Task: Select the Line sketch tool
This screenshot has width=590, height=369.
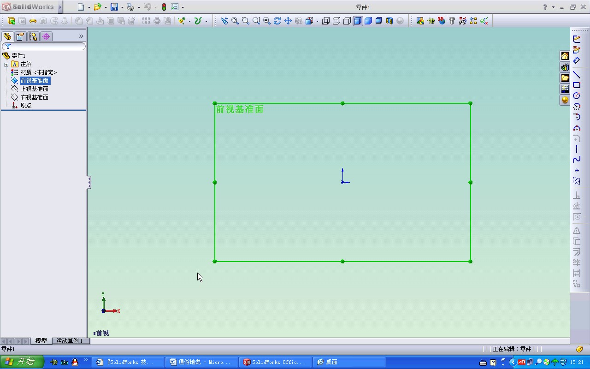Action: [x=577, y=75]
